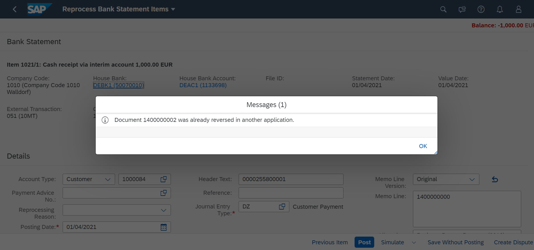Click the External Transaction value 051 (10MT)

pyautogui.click(x=22, y=116)
